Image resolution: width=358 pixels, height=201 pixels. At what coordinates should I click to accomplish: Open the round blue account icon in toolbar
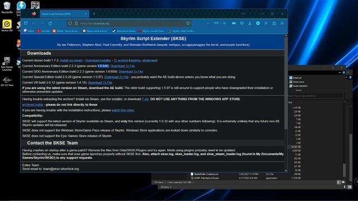click(258, 23)
